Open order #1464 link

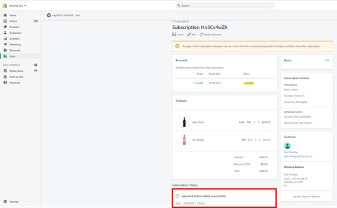(x=196, y=83)
